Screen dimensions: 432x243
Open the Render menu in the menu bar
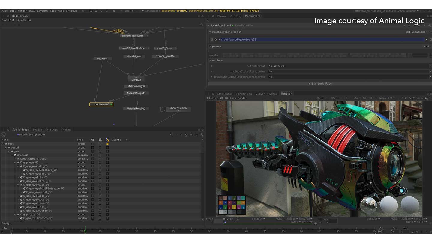(22, 11)
